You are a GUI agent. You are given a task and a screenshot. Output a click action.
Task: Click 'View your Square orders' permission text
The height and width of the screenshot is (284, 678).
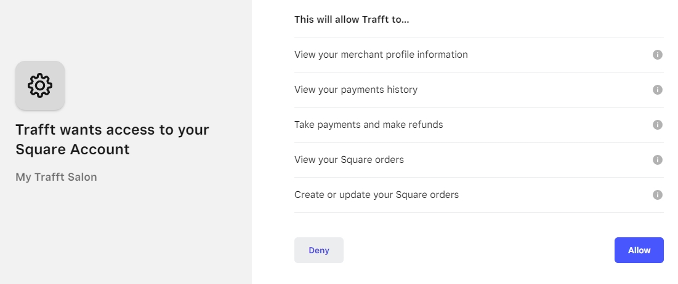point(349,160)
